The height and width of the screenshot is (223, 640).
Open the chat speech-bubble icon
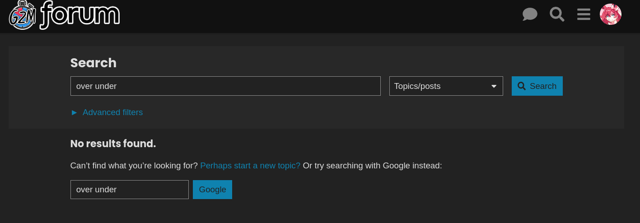click(x=530, y=14)
